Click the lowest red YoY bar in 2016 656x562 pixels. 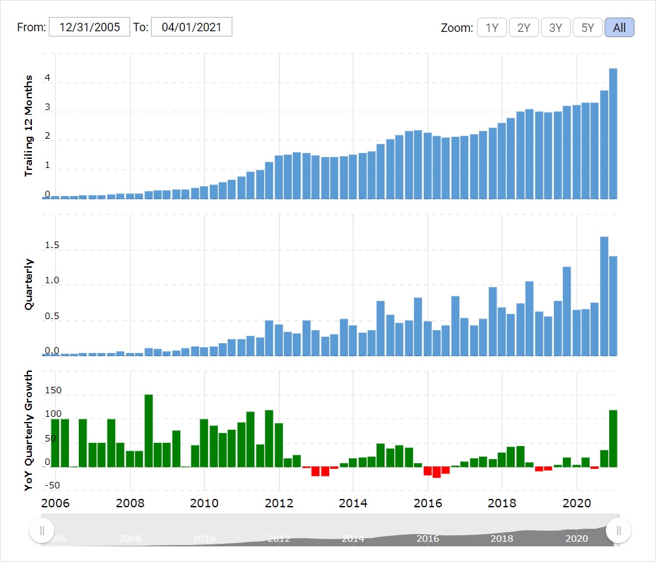point(437,472)
